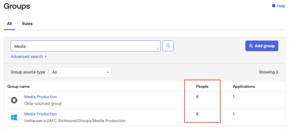The width and height of the screenshot is (289, 130).
Task: Switch to the Rules tab
Action: (27, 24)
